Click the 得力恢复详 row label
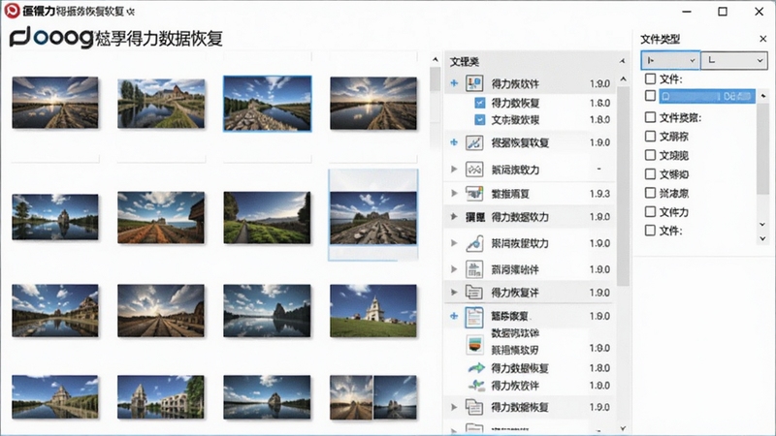This screenshot has width=776, height=436. (x=515, y=293)
